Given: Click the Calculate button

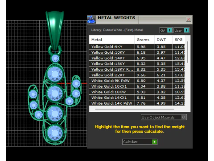Looking at the screenshot, I should (140, 142).
